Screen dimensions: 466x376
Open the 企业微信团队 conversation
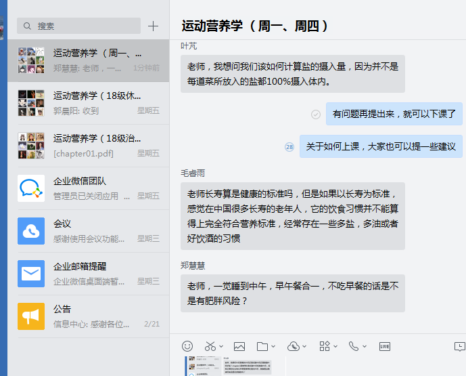click(88, 188)
